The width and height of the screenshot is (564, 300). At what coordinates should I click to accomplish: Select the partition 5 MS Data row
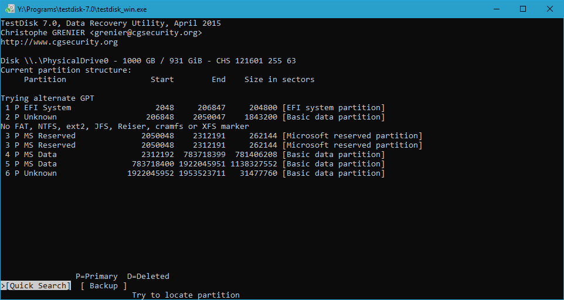point(193,164)
